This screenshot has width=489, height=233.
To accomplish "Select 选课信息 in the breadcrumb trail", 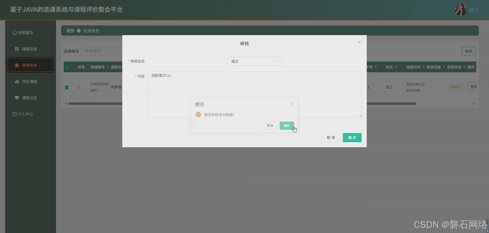I will coord(92,31).
